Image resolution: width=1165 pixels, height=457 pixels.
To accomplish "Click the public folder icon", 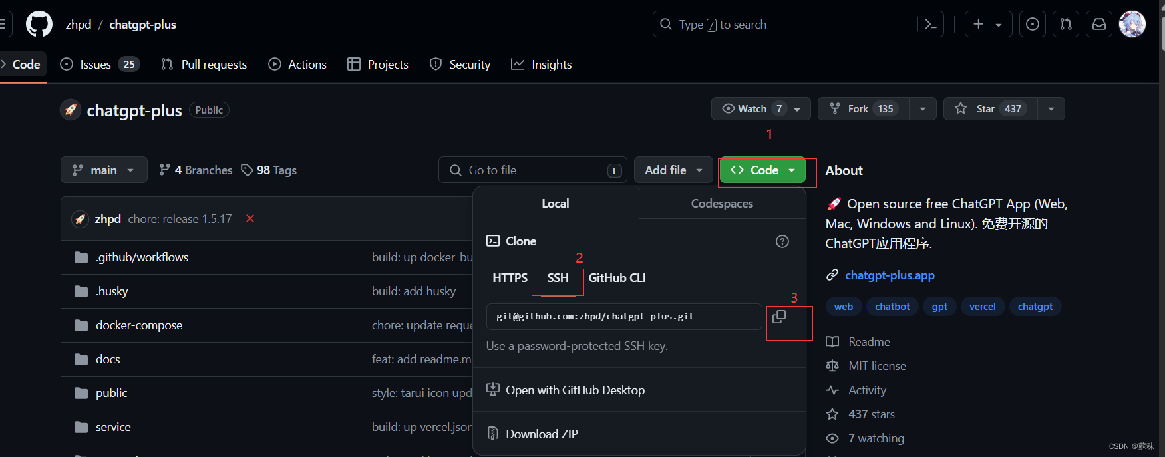I will click(x=81, y=393).
